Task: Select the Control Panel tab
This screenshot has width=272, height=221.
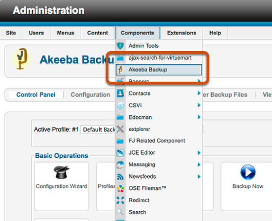Action: (36, 95)
